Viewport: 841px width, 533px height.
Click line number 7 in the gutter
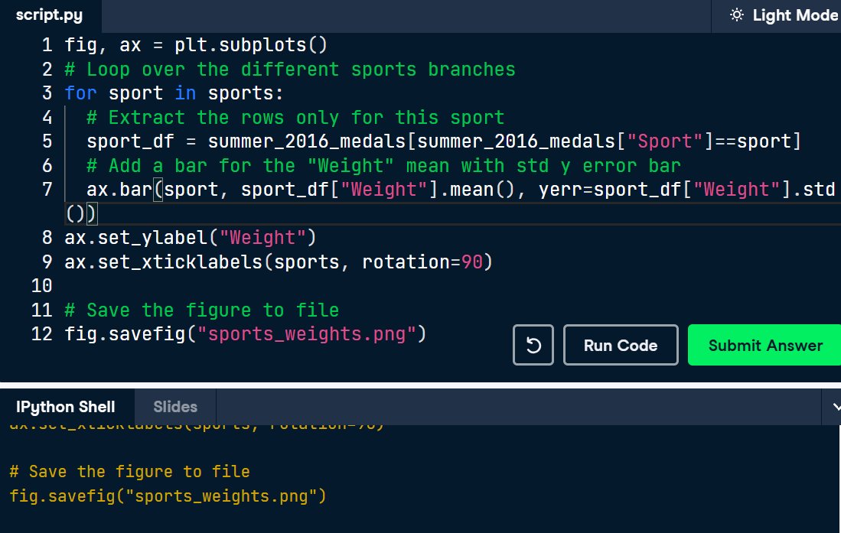click(47, 190)
